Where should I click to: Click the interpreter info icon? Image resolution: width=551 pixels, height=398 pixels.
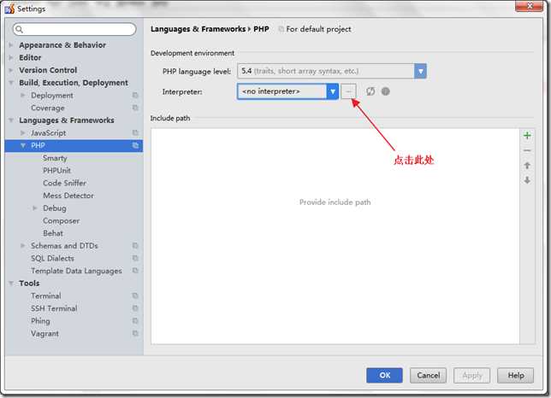pos(386,91)
